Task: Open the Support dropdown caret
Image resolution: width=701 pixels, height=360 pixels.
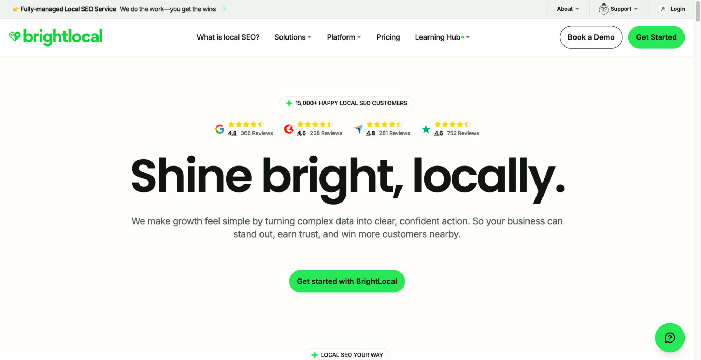Action: click(636, 9)
